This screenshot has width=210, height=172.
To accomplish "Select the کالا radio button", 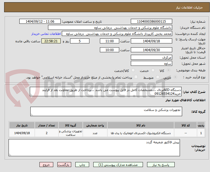I will (169, 70).
